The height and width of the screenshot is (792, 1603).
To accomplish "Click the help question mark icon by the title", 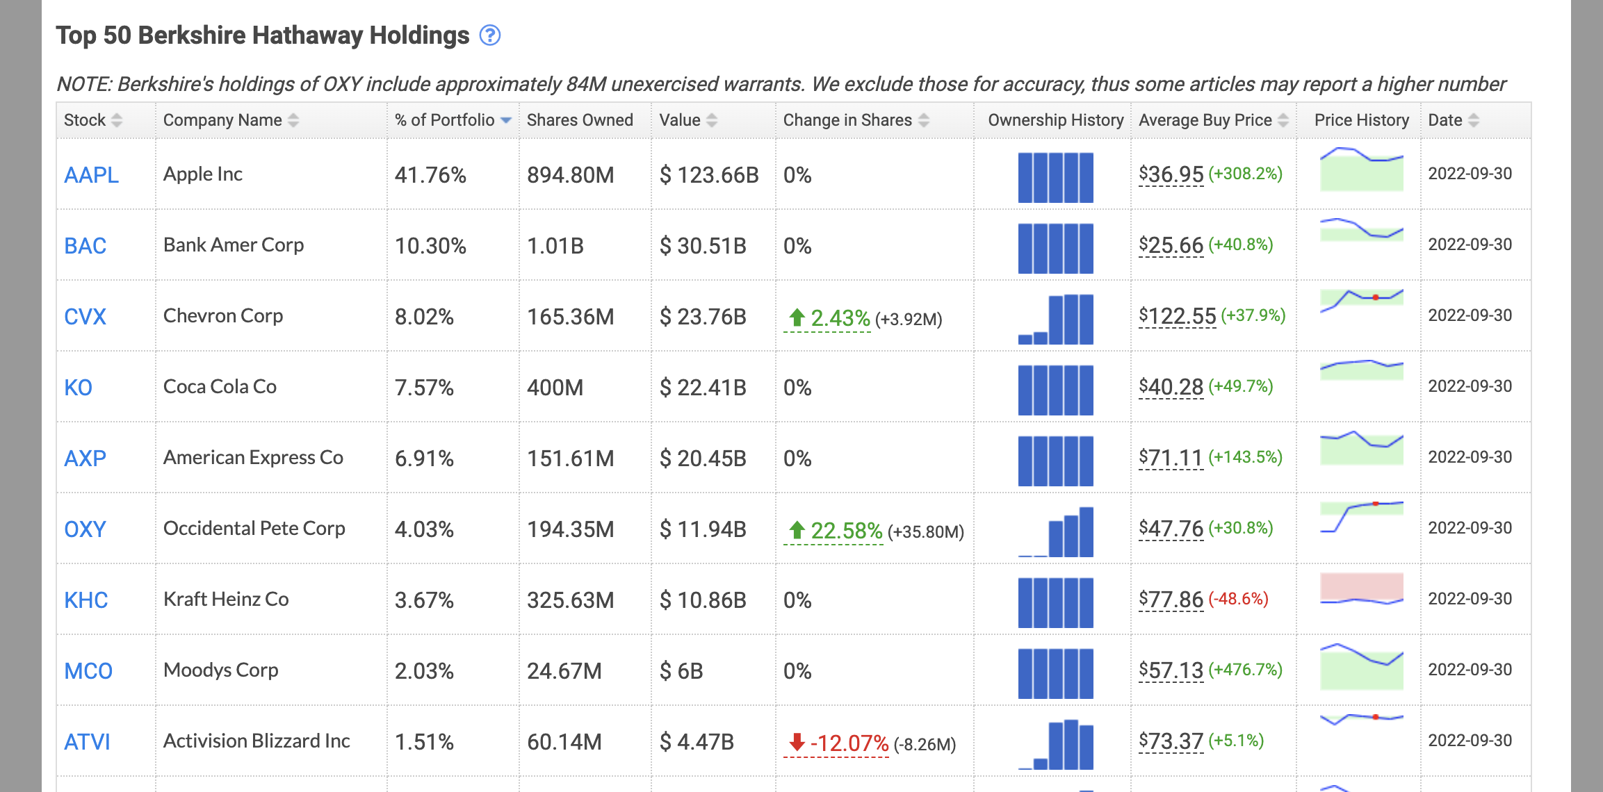I will pyautogui.click(x=490, y=35).
